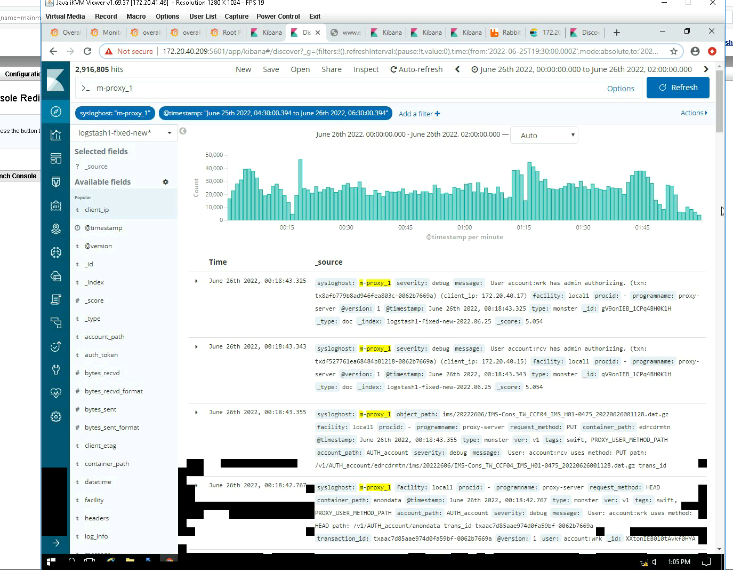The image size is (733, 570).
Task: Click the red Chrome update icon
Action: pos(712,51)
